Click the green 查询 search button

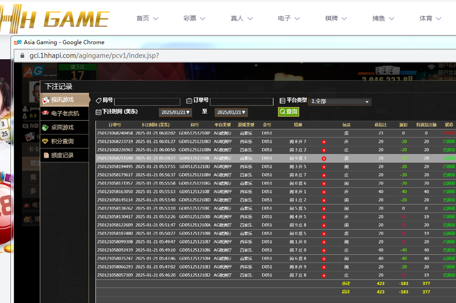pos(288,112)
